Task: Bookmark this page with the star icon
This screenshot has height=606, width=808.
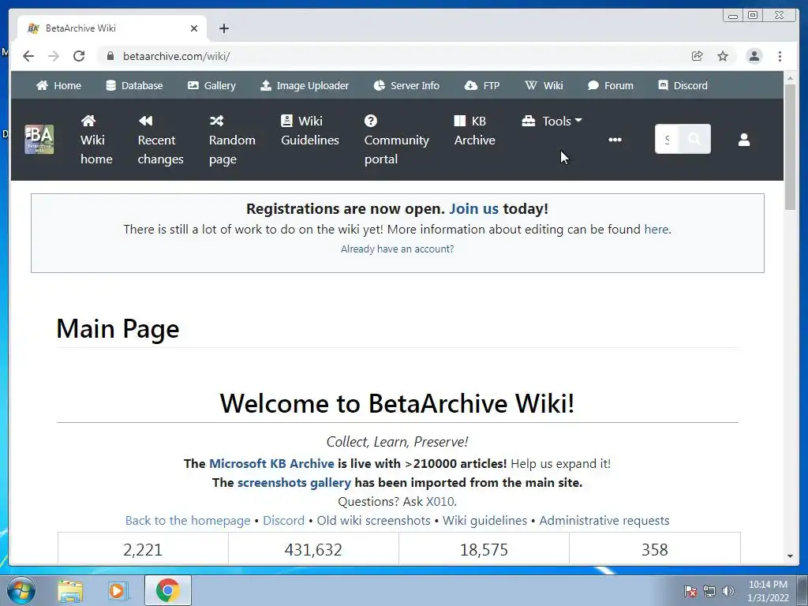Action: pyautogui.click(x=723, y=56)
